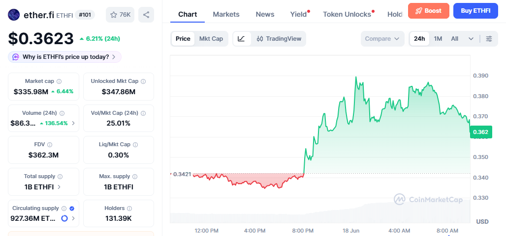Select the All time range
Viewport: 506px width, 236px height.
click(x=455, y=39)
